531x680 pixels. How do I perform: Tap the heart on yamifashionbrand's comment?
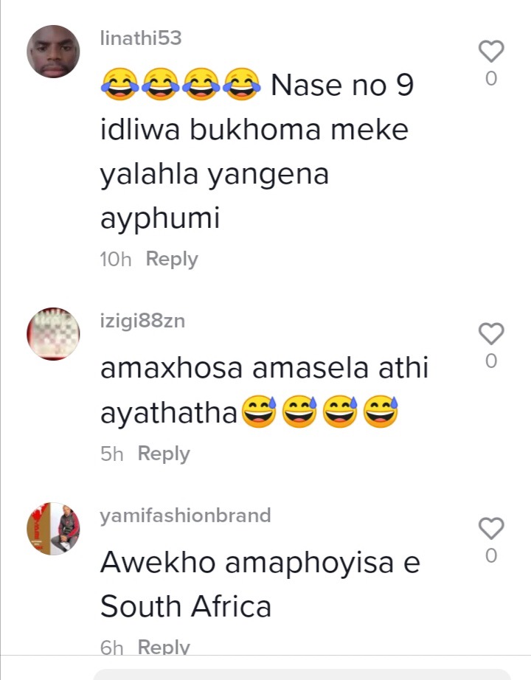[491, 528]
